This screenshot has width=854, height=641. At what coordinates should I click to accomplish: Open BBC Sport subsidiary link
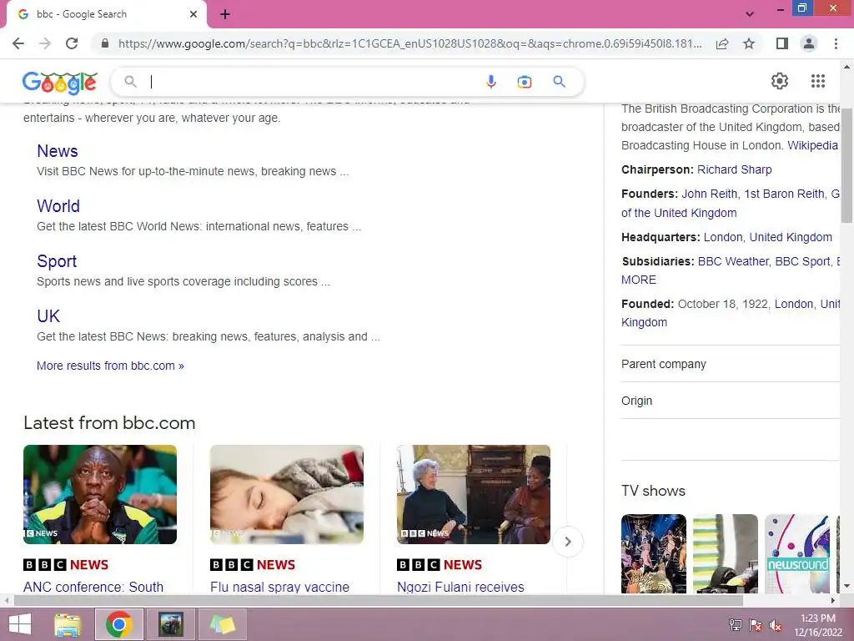pos(803,261)
